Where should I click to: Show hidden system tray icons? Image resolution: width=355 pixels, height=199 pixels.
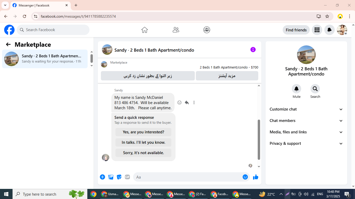tap(281, 194)
